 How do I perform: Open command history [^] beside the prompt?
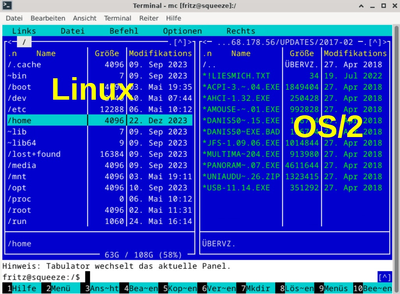tap(385, 277)
